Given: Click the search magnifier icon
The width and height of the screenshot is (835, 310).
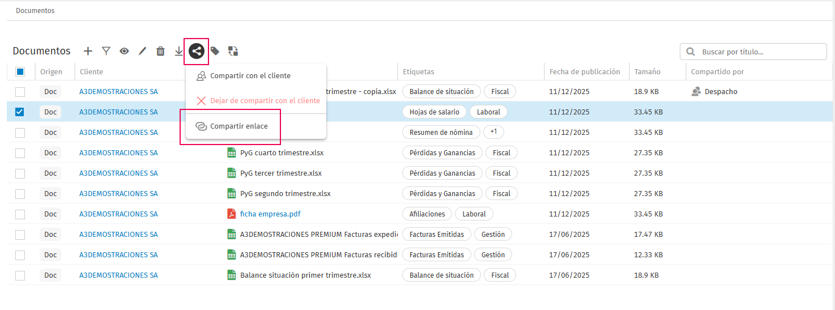Looking at the screenshot, I should (691, 52).
